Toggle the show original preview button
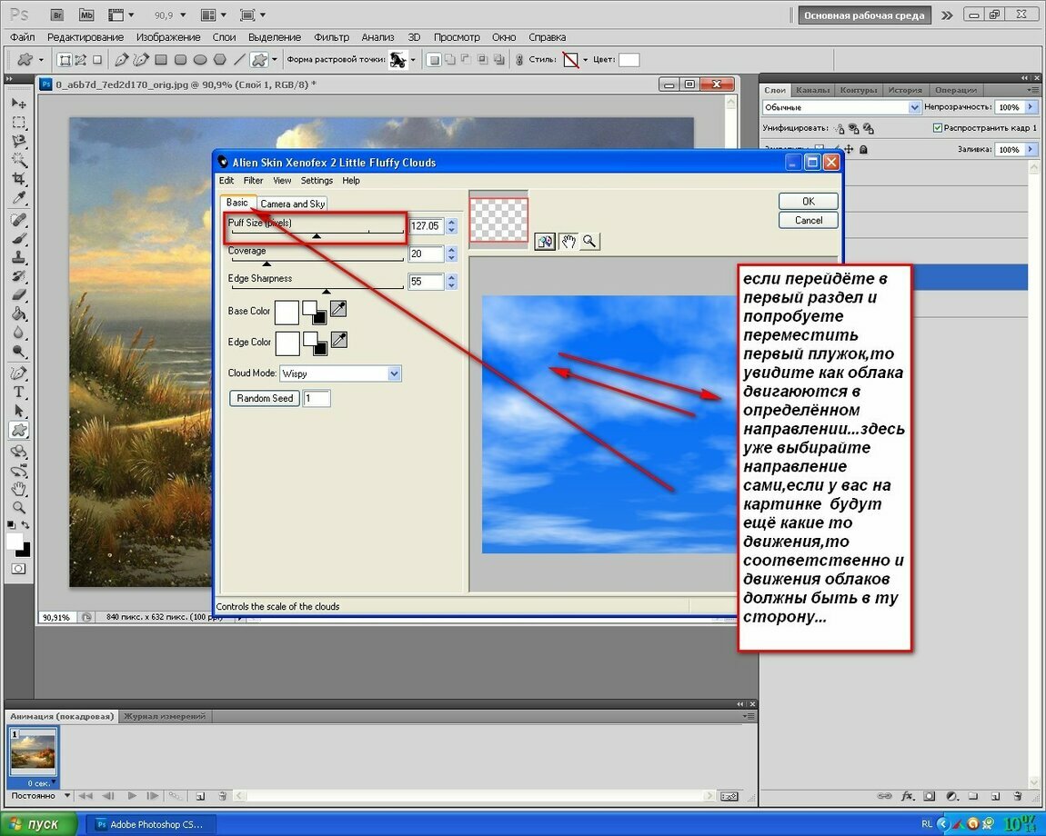The image size is (1046, 836). (545, 242)
